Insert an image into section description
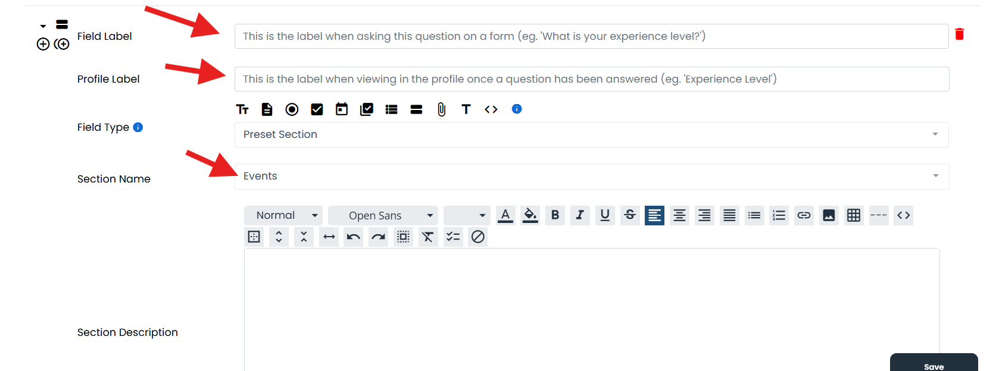This screenshot has width=999, height=371. tap(829, 215)
